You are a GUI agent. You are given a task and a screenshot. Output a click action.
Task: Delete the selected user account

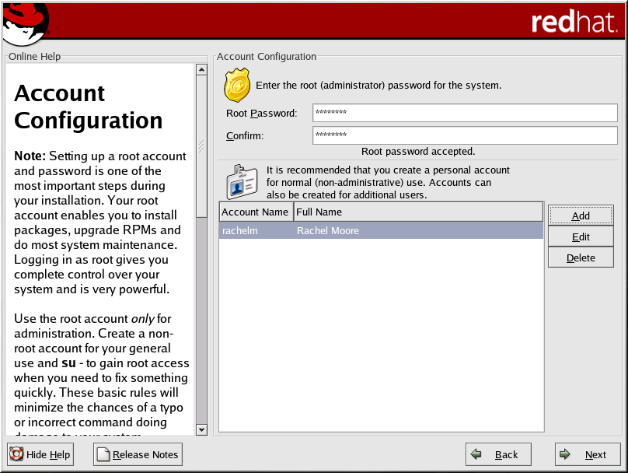(x=581, y=258)
